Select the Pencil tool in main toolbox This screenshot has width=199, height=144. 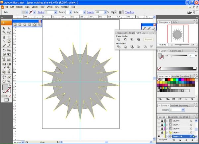(x=9, y=45)
